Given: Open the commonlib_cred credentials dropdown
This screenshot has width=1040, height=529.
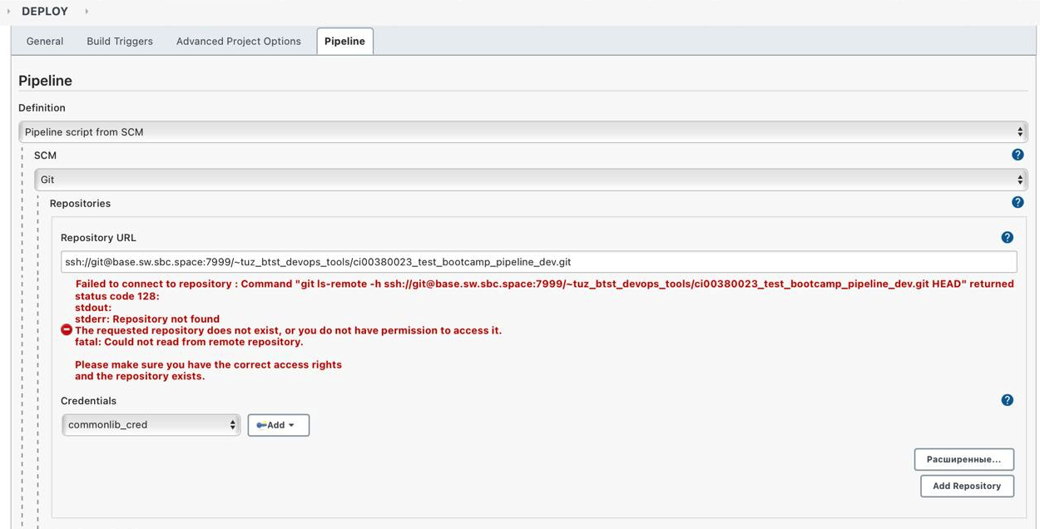Looking at the screenshot, I should click(x=151, y=425).
